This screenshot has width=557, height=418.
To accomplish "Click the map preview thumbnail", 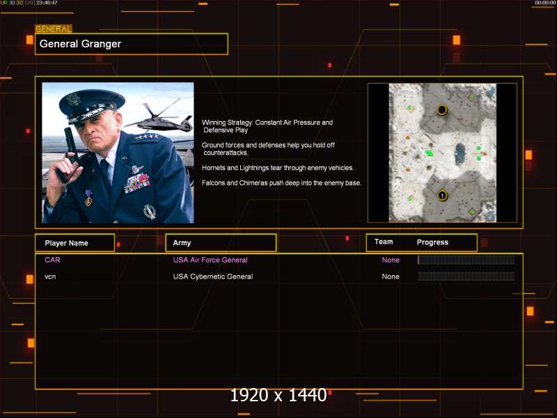I will (442, 153).
